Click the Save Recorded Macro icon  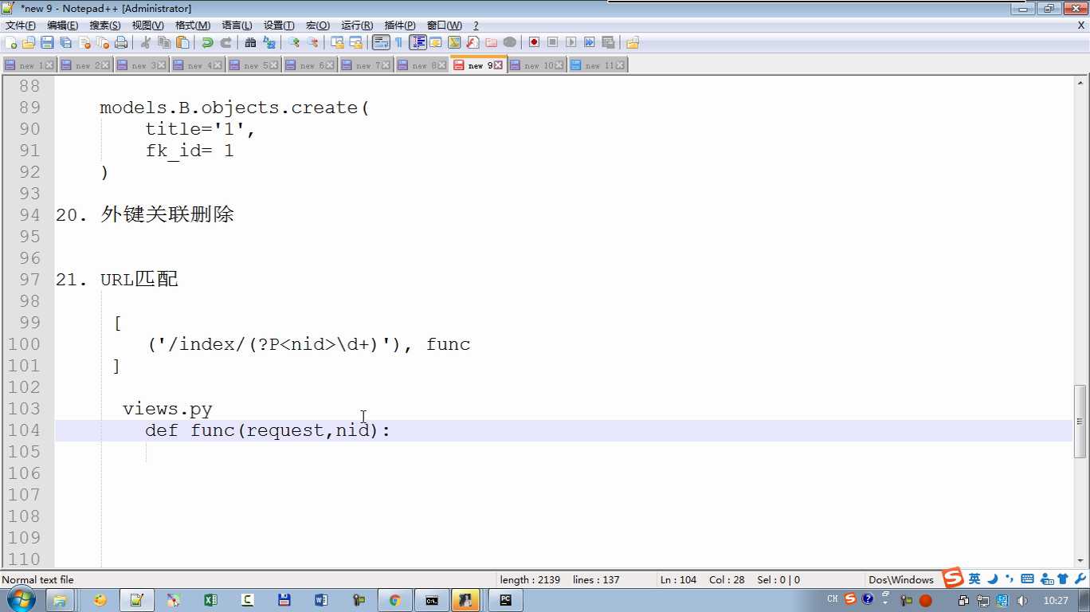click(x=608, y=42)
